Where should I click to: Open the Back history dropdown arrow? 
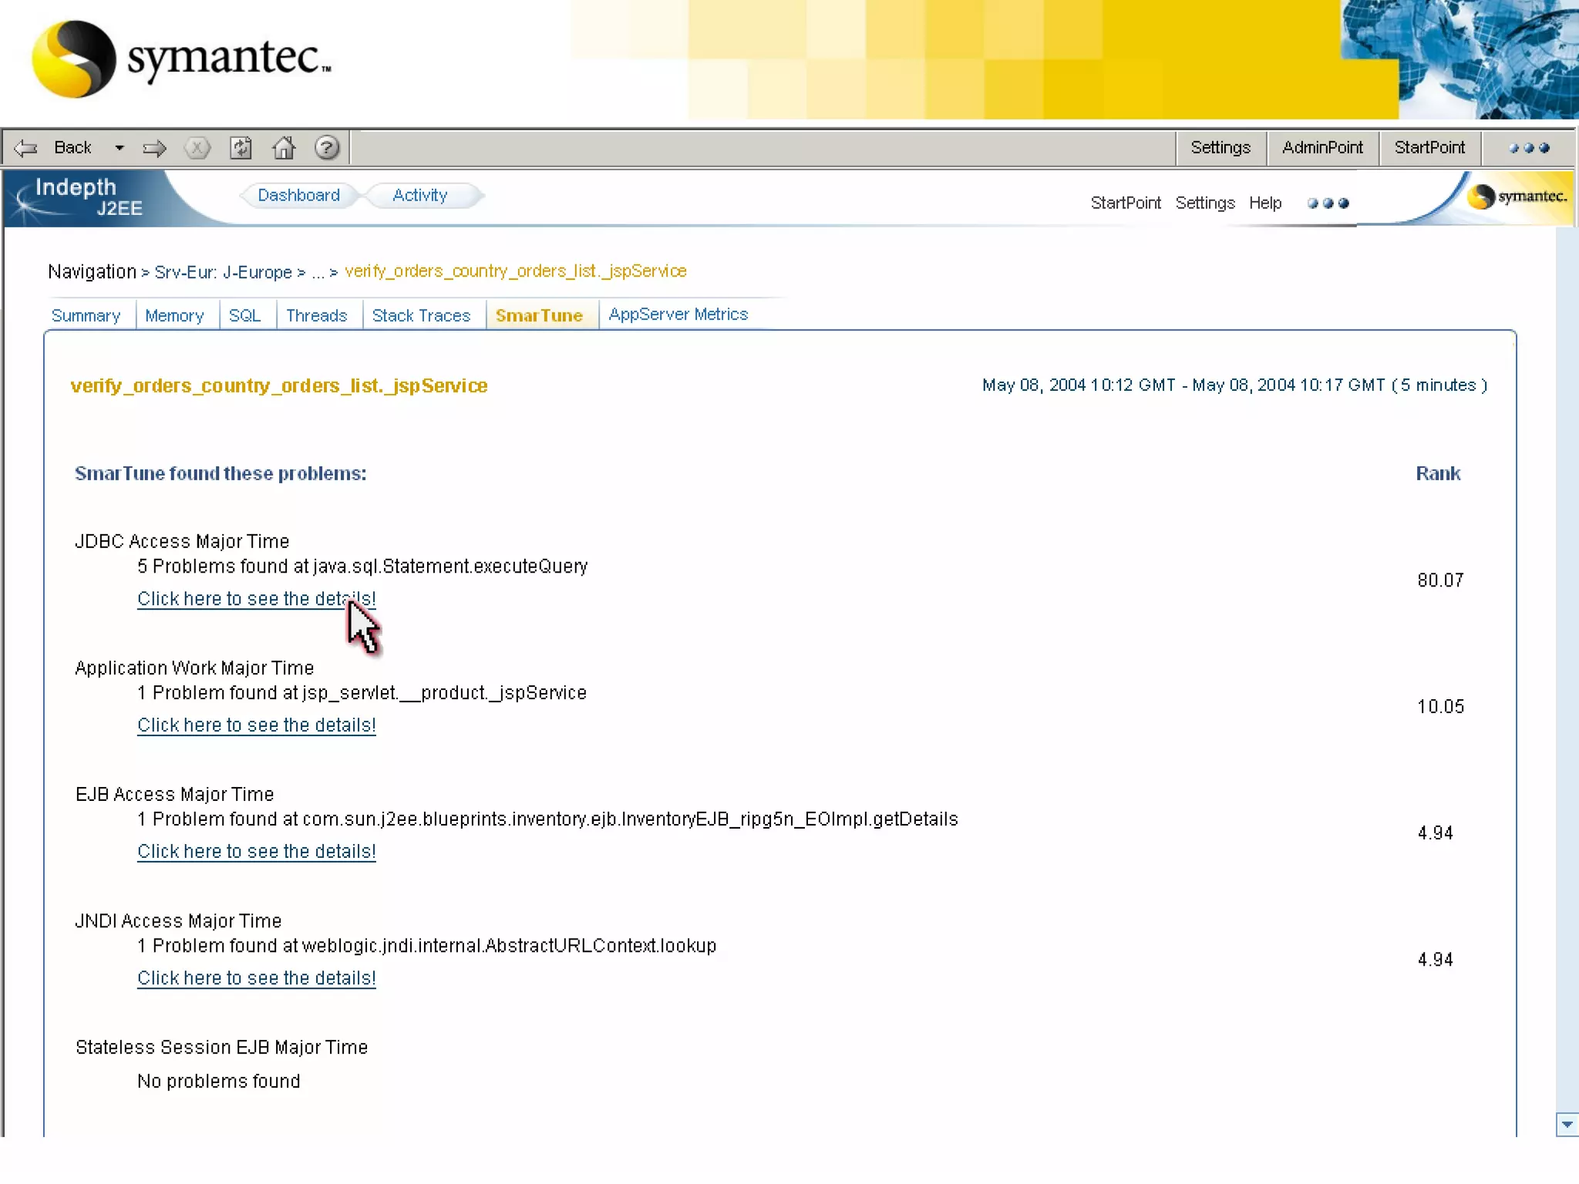pyautogui.click(x=120, y=148)
